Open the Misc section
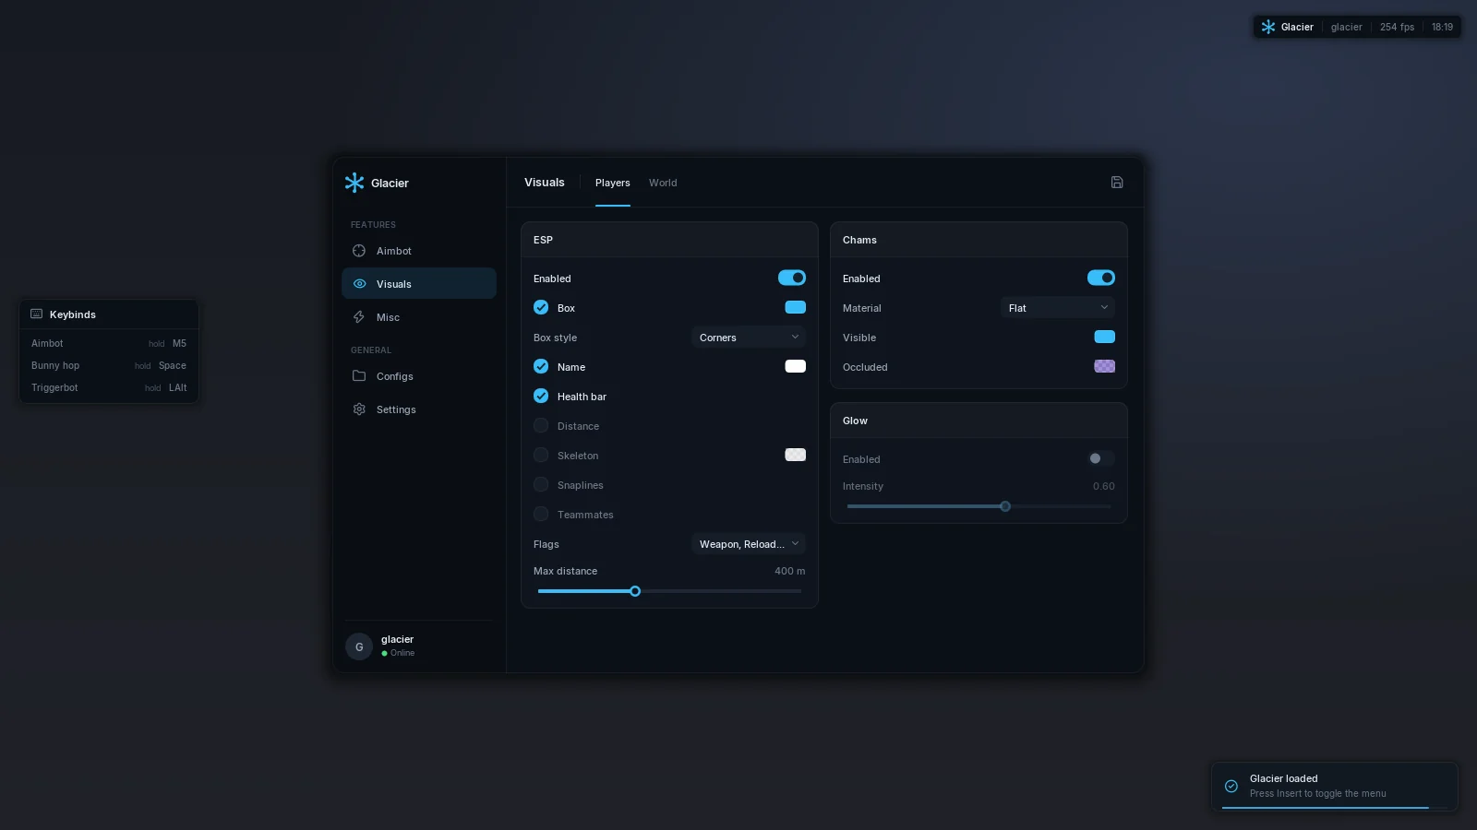1477x830 pixels. pos(419,317)
